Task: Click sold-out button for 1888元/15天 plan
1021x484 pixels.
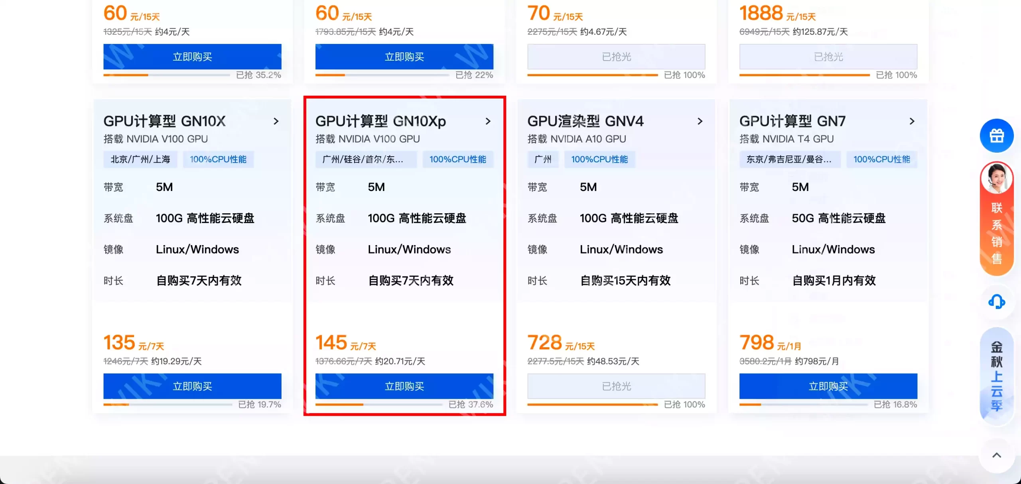Action: tap(828, 57)
